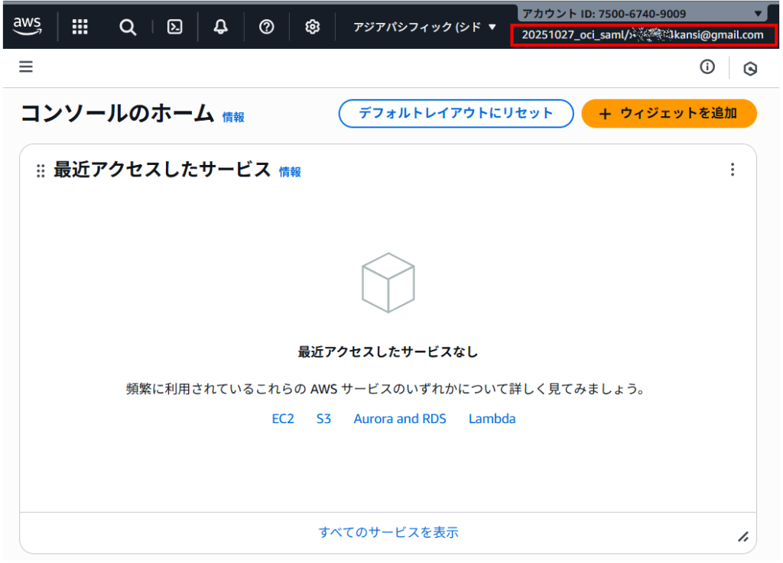Open the EC2 service link
Image resolution: width=783 pixels, height=563 pixels.
(283, 419)
